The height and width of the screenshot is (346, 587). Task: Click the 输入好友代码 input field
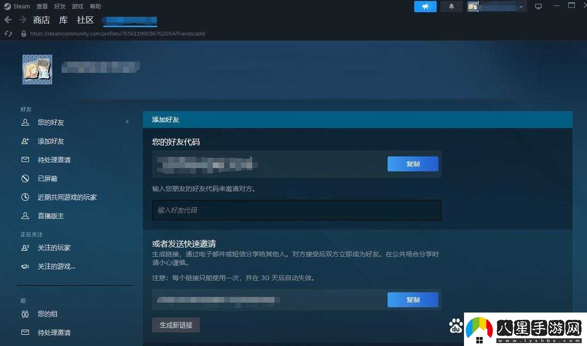[x=296, y=210]
